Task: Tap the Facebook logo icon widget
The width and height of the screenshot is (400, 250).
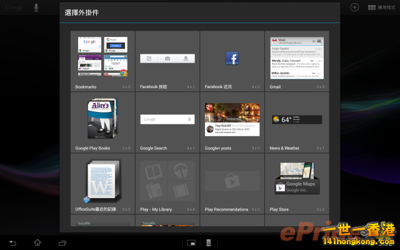Action: point(232,58)
